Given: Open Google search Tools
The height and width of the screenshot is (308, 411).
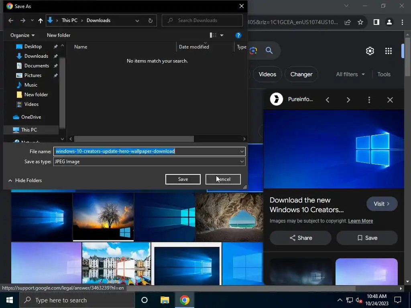Looking at the screenshot, I should click(384, 74).
